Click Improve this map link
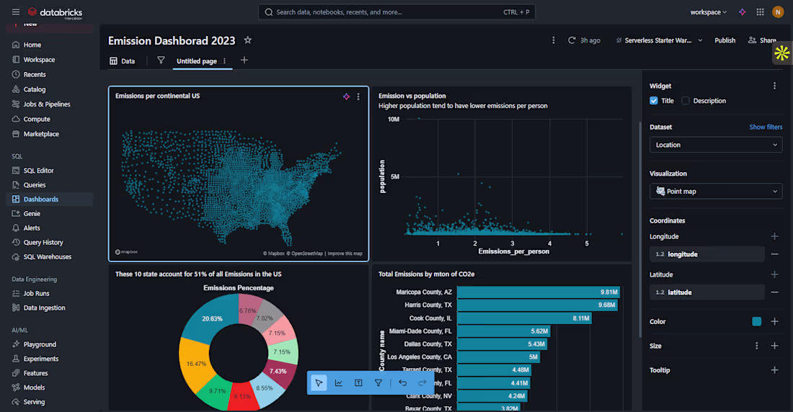 coord(345,254)
